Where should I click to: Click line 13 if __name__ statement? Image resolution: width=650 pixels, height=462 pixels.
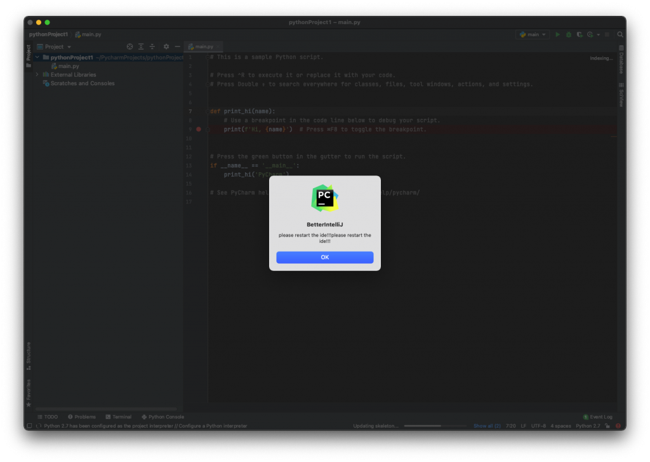click(255, 166)
